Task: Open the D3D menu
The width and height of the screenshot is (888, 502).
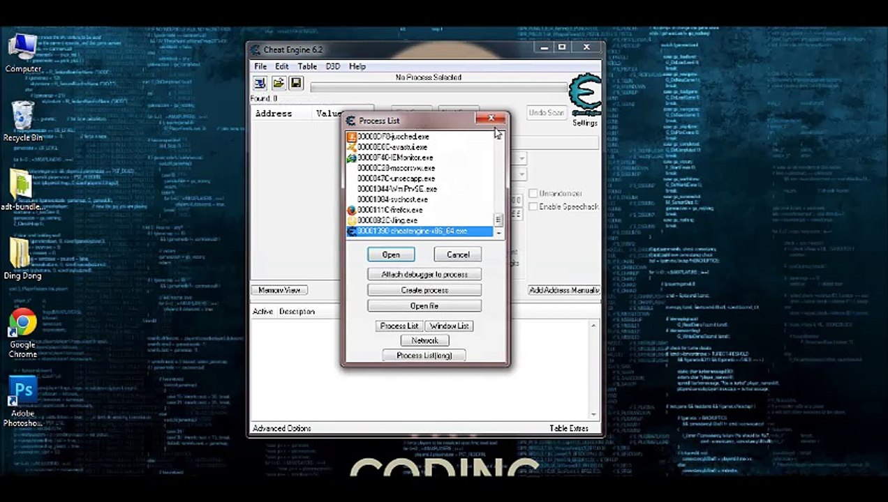Action: point(333,66)
